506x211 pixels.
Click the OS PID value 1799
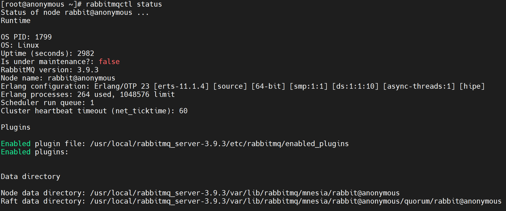[x=43, y=37]
